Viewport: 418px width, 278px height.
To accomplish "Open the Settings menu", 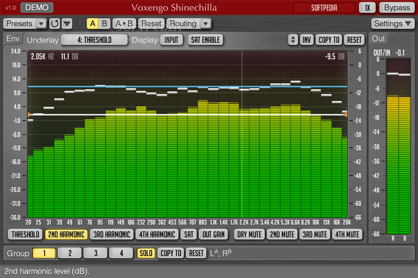I will tap(393, 24).
